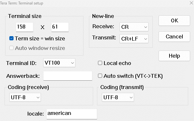Click the Terminal ID: label
The width and height of the screenshot is (194, 121).
[x=21, y=63]
